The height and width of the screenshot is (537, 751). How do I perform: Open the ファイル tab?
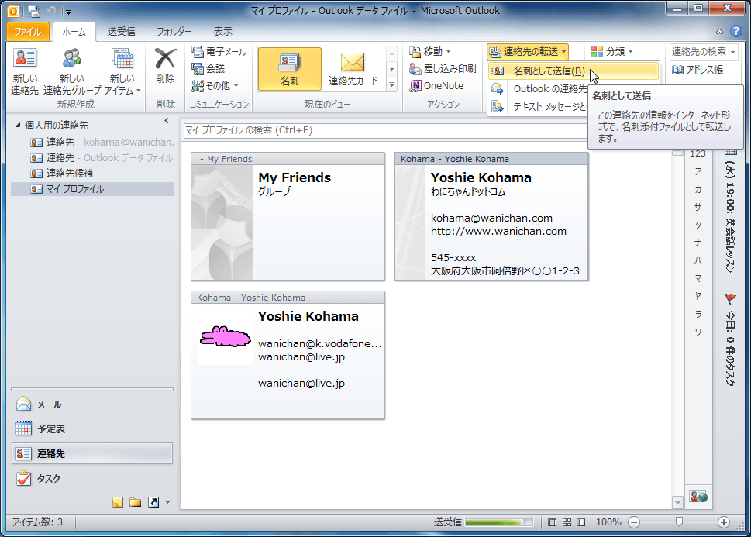(x=27, y=32)
